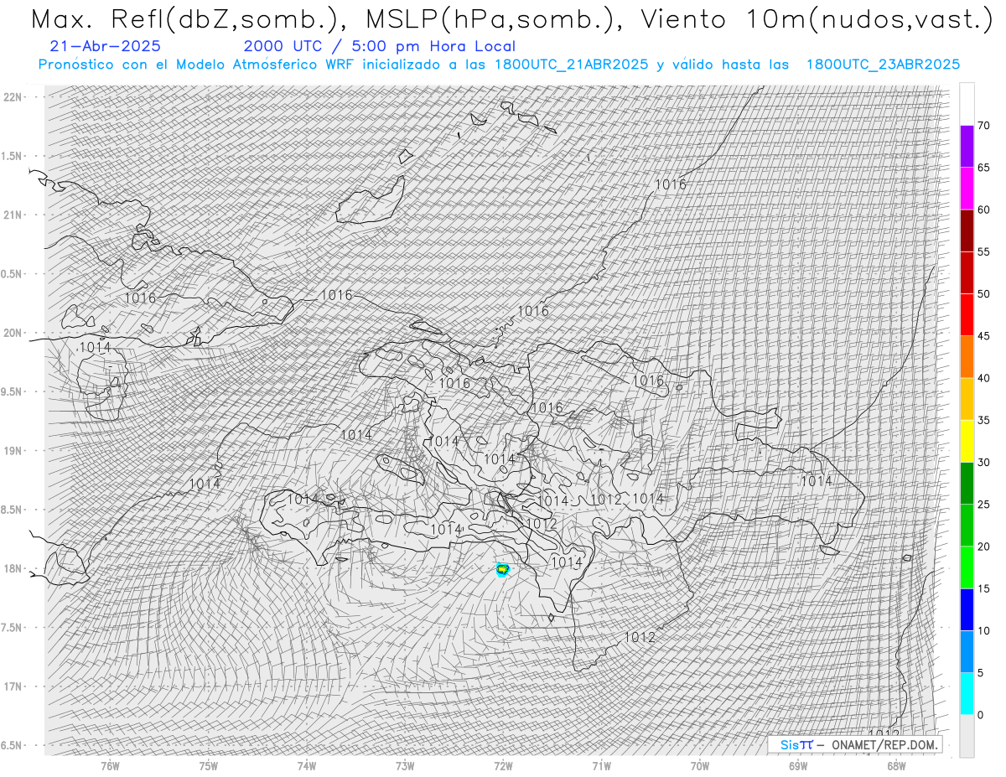Click the magenta 60–65 dBZ color swatch
This screenshot has height=777, width=1006.
(x=967, y=189)
